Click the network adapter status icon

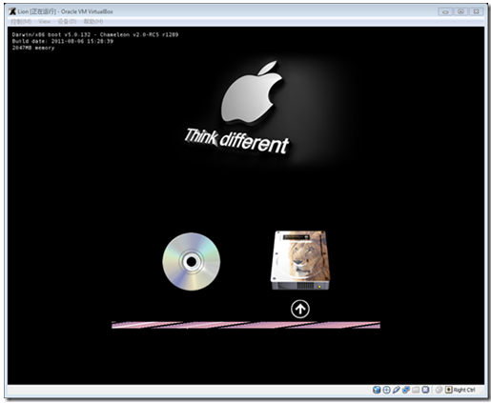(406, 390)
